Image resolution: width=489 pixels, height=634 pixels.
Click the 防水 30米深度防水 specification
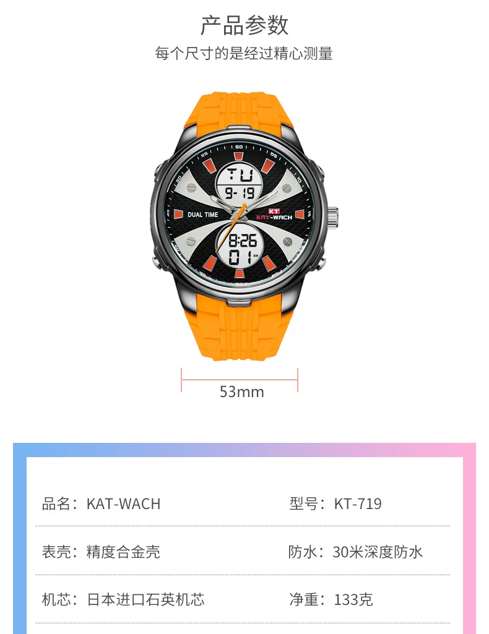(355, 552)
